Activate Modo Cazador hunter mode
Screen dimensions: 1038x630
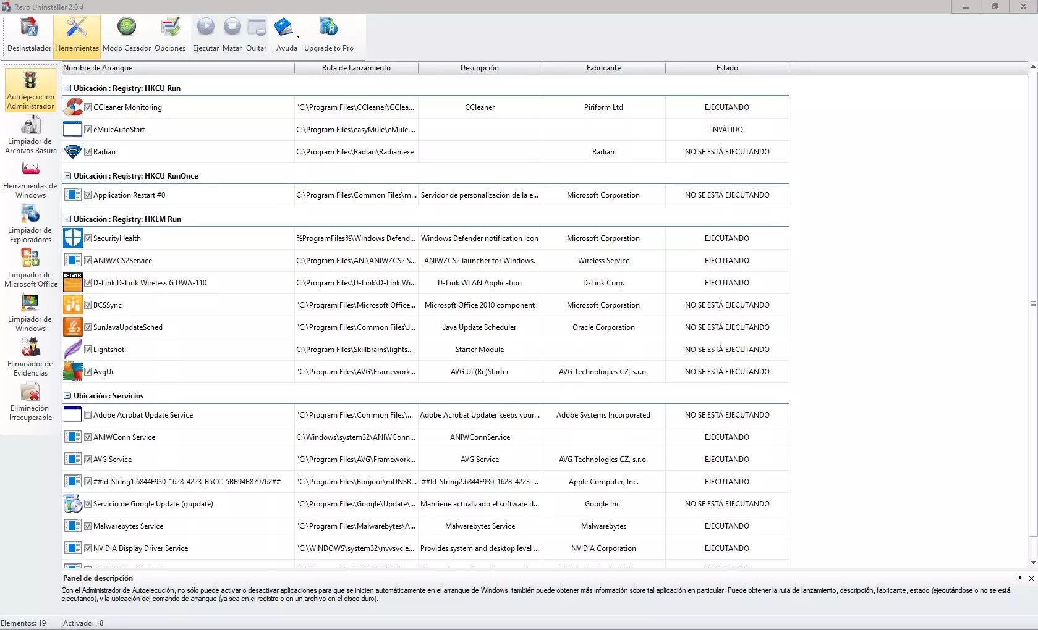coord(126,35)
